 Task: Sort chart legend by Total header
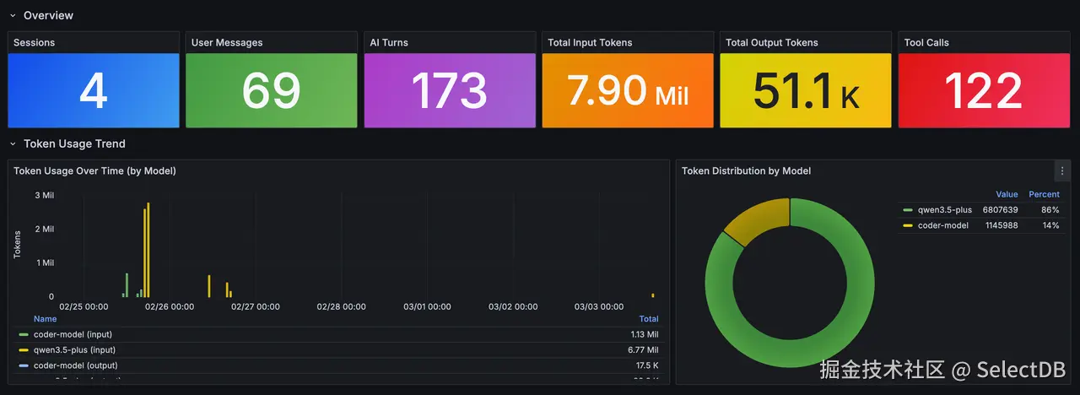point(649,319)
